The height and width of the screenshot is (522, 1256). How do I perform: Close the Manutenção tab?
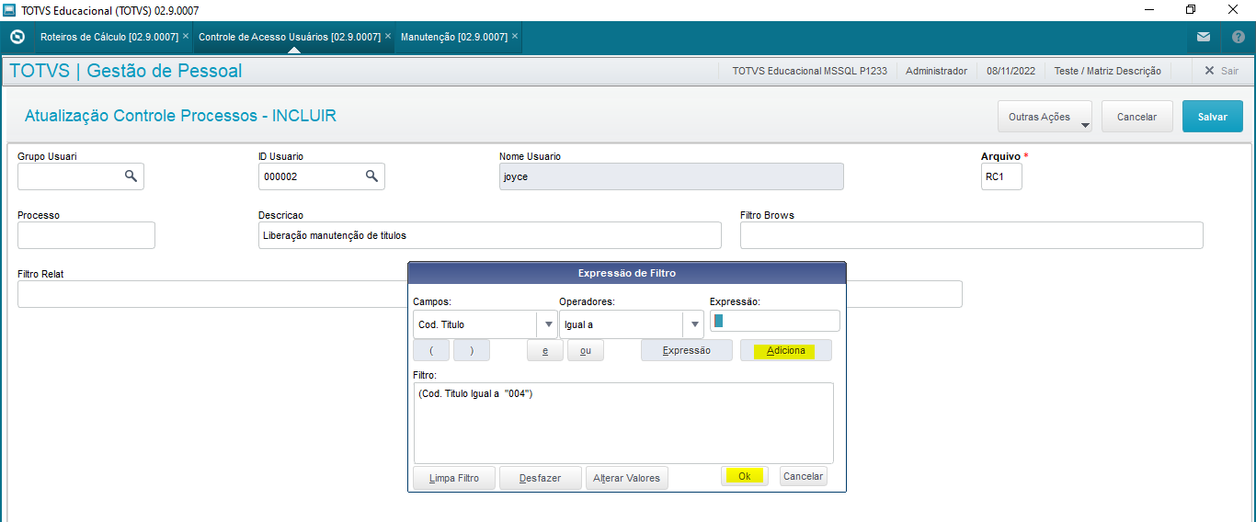[x=515, y=37]
